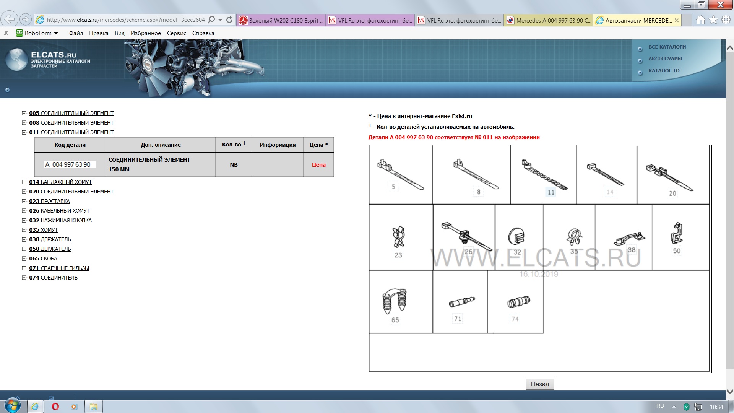Open the Правка menu

click(x=99, y=33)
